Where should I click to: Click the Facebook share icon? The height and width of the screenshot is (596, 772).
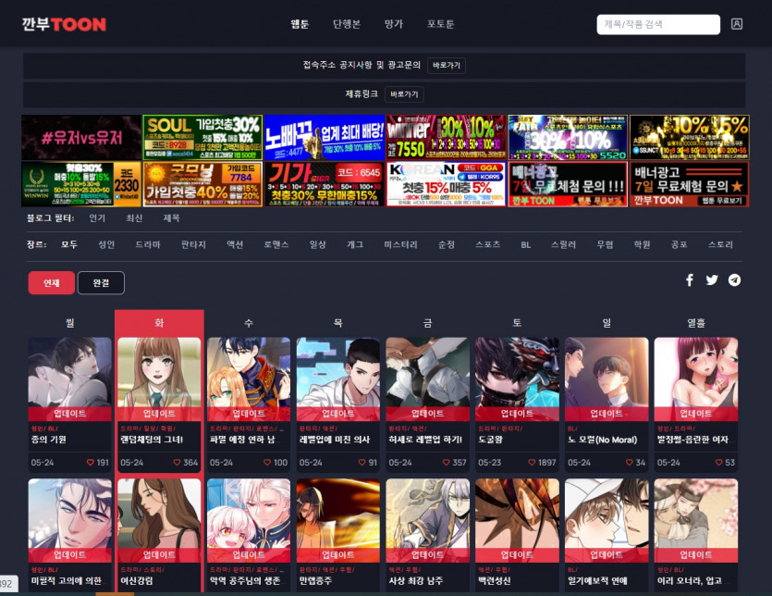[x=690, y=280]
